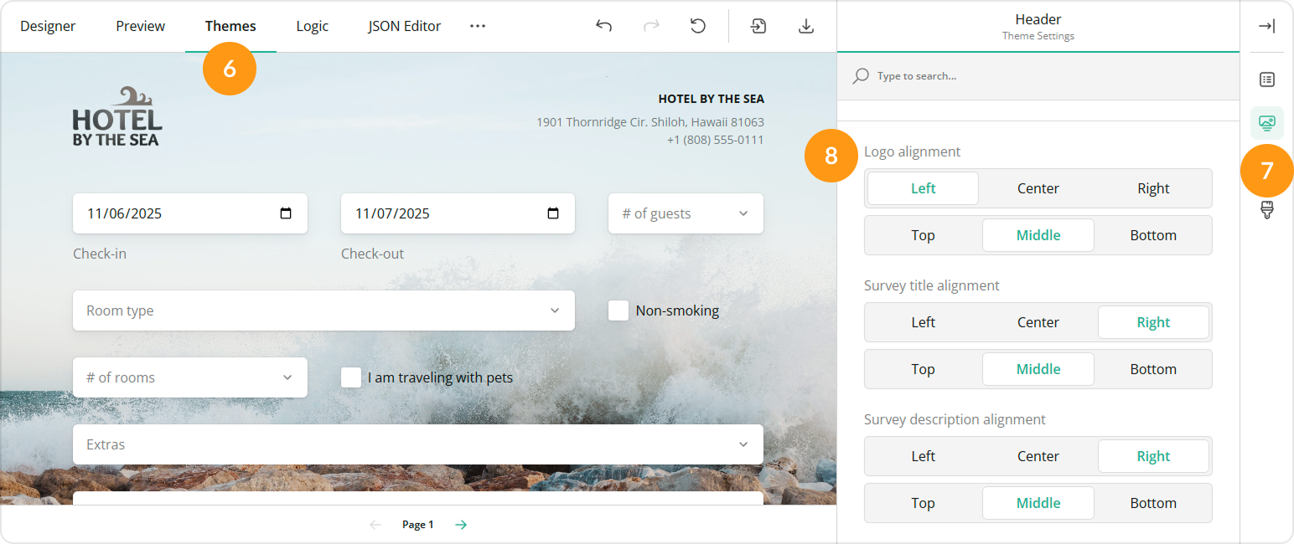Image resolution: width=1294 pixels, height=544 pixels.
Task: Click the reset theme circular arrow icon
Action: pyautogui.click(x=697, y=26)
